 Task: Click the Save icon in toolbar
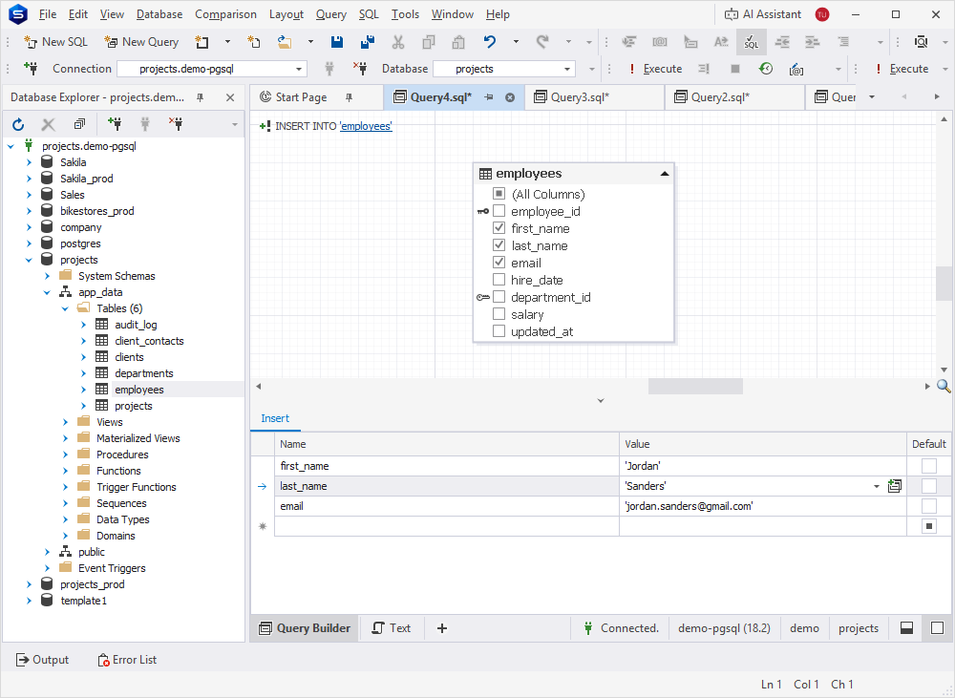336,42
